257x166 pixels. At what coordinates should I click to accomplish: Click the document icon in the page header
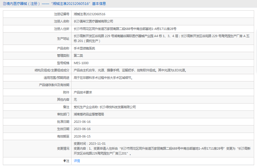(x=4, y=4)
